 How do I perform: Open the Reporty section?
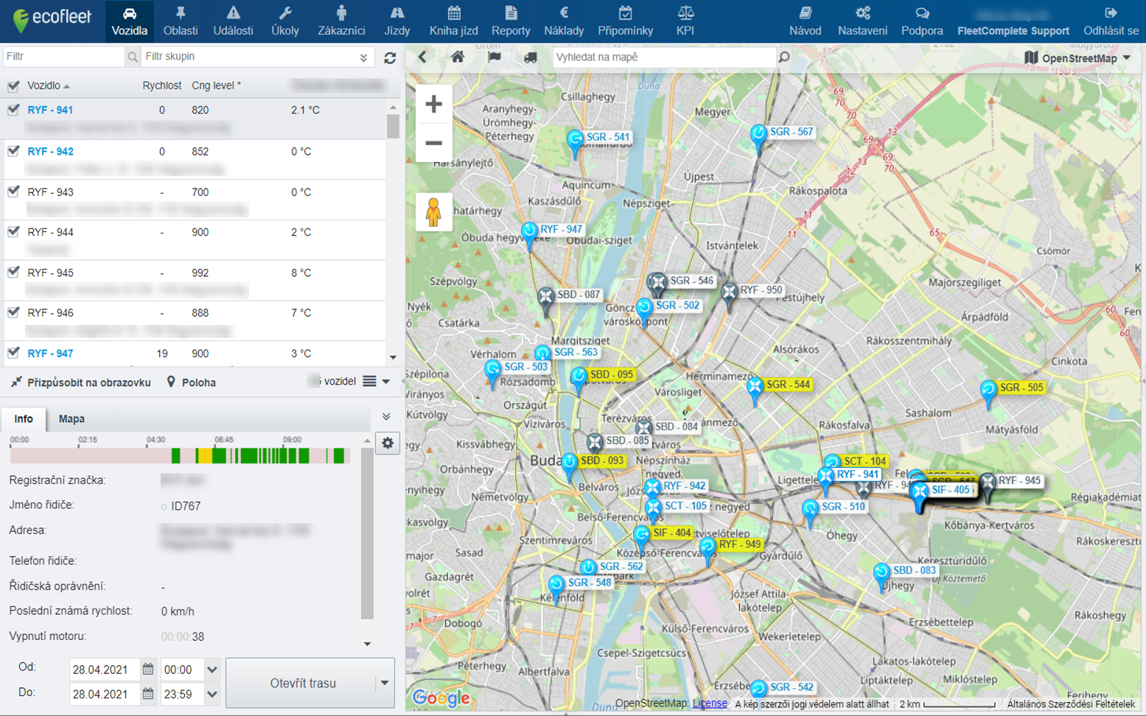click(x=511, y=21)
